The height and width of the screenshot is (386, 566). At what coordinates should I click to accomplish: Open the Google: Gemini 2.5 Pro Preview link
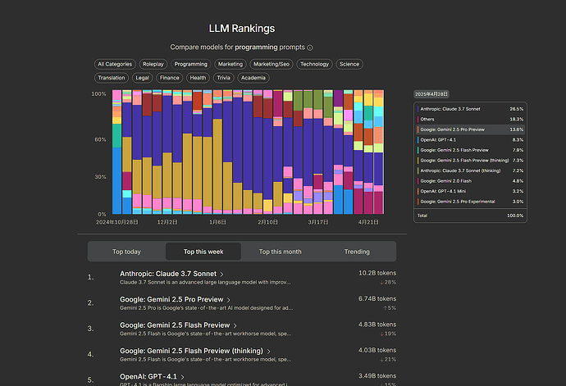coord(171,299)
